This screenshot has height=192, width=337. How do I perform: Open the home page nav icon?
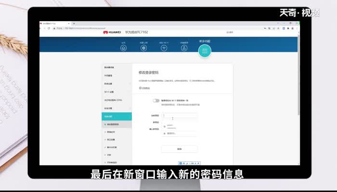coord(123,48)
